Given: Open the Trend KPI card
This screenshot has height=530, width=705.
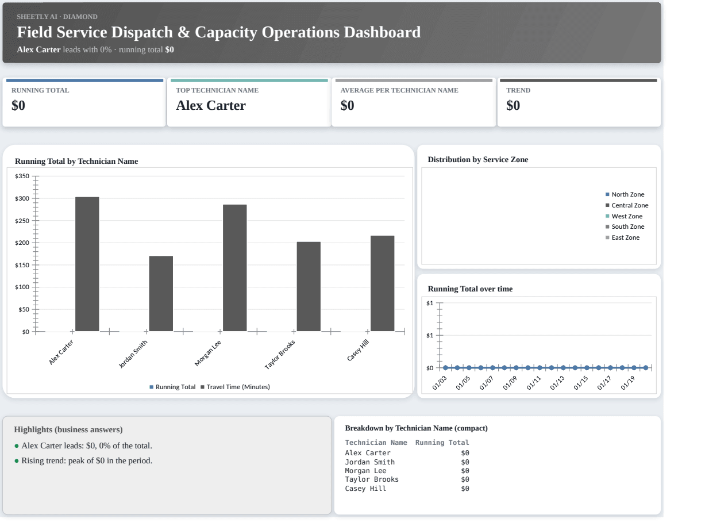Looking at the screenshot, I should [x=579, y=103].
